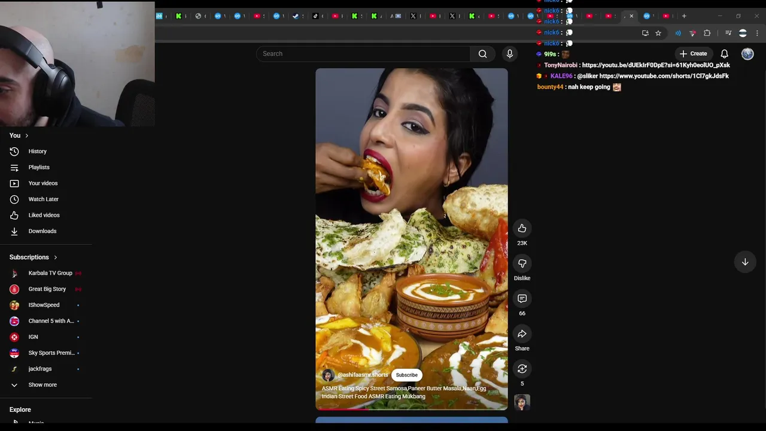Share this YouTube short

point(522,334)
